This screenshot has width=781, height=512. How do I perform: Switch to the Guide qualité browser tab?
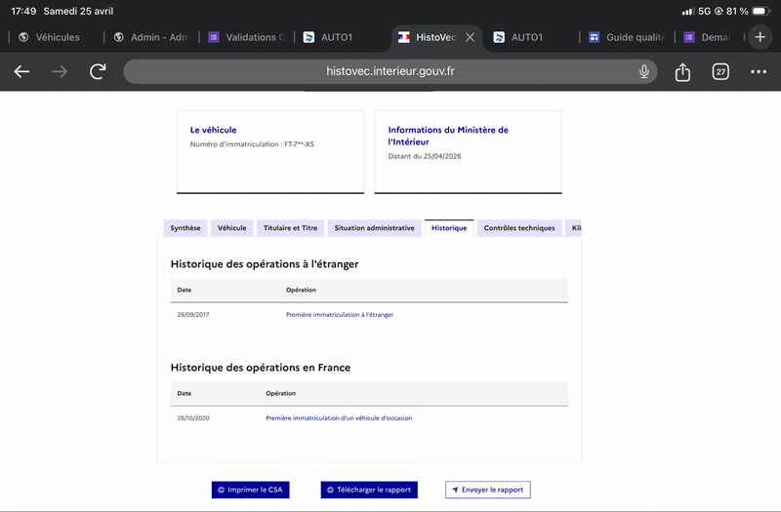click(629, 37)
